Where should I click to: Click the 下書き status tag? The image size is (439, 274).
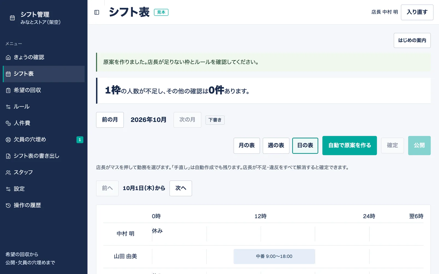(x=215, y=120)
